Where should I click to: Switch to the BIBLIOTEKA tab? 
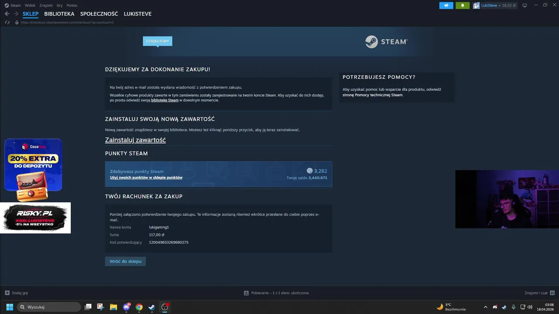tap(59, 14)
